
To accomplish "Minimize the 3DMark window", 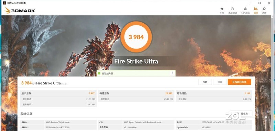I will click(251, 3).
